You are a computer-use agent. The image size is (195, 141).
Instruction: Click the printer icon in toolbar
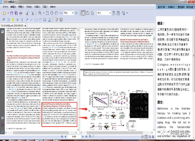pos(21,13)
